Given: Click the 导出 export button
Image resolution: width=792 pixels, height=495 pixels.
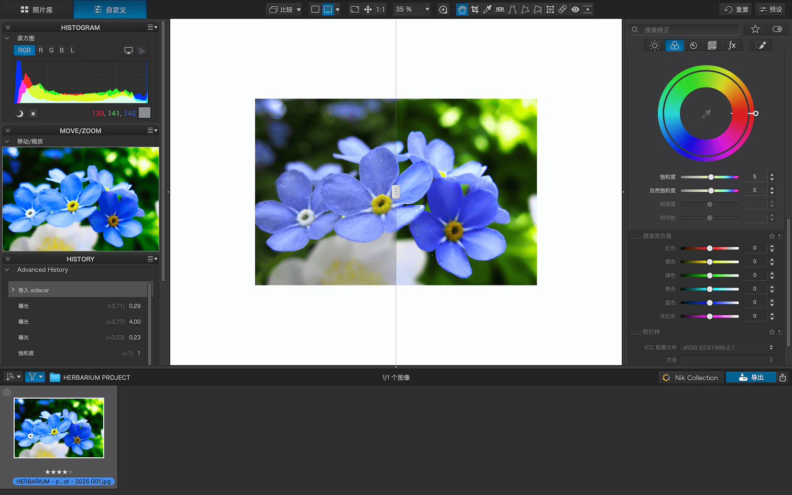Looking at the screenshot, I should [751, 378].
